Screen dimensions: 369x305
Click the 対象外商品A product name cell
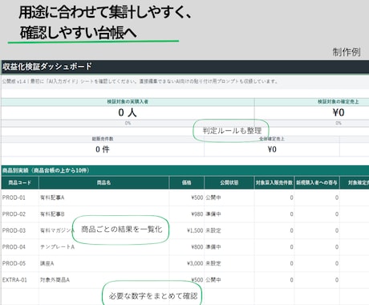(x=103, y=280)
